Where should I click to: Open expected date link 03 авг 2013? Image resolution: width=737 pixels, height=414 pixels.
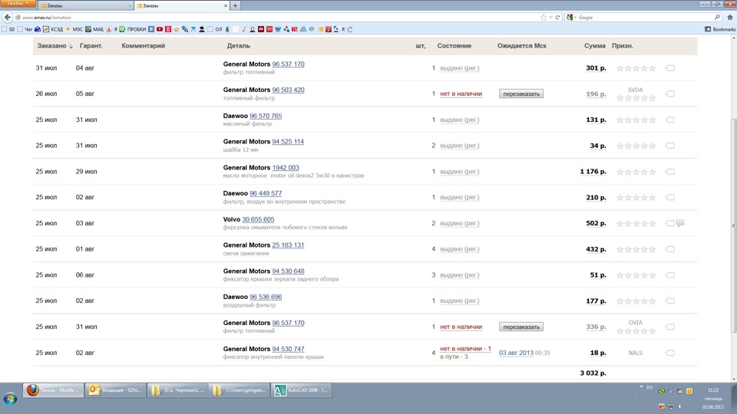(516, 353)
